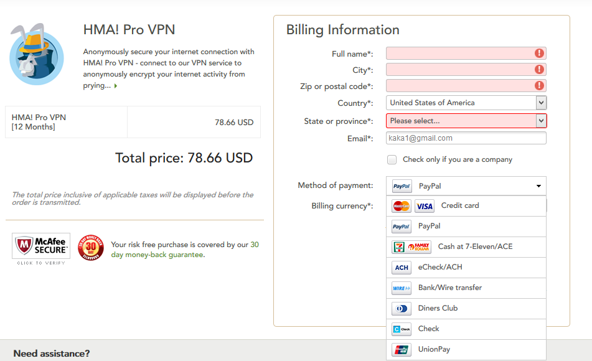The width and height of the screenshot is (592, 361).
Task: Collapse the Method of payment dropdown arrow
Action: pyautogui.click(x=538, y=185)
